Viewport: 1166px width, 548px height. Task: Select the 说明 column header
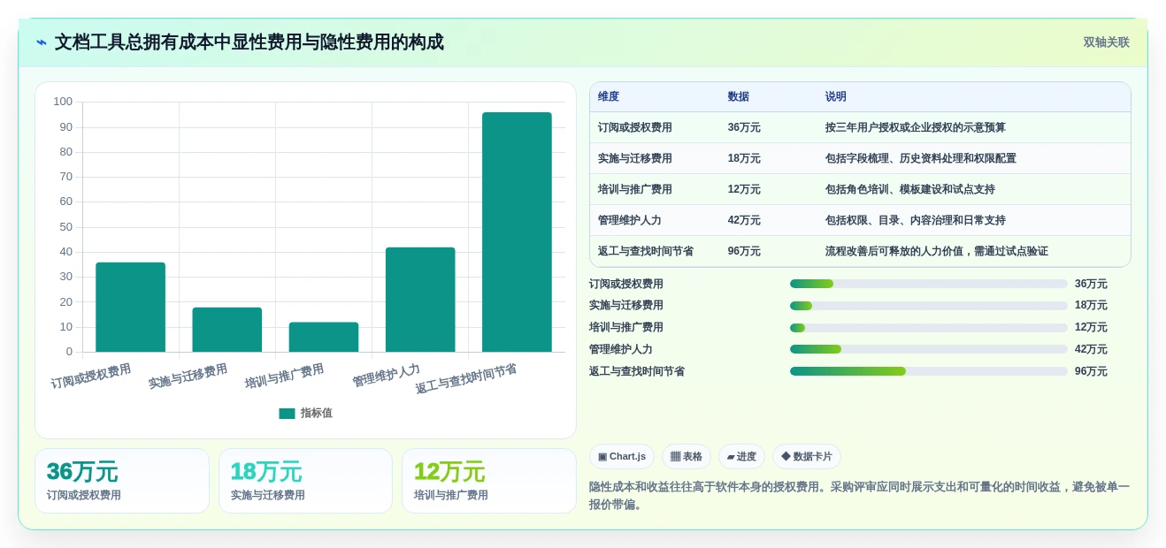[x=836, y=97]
